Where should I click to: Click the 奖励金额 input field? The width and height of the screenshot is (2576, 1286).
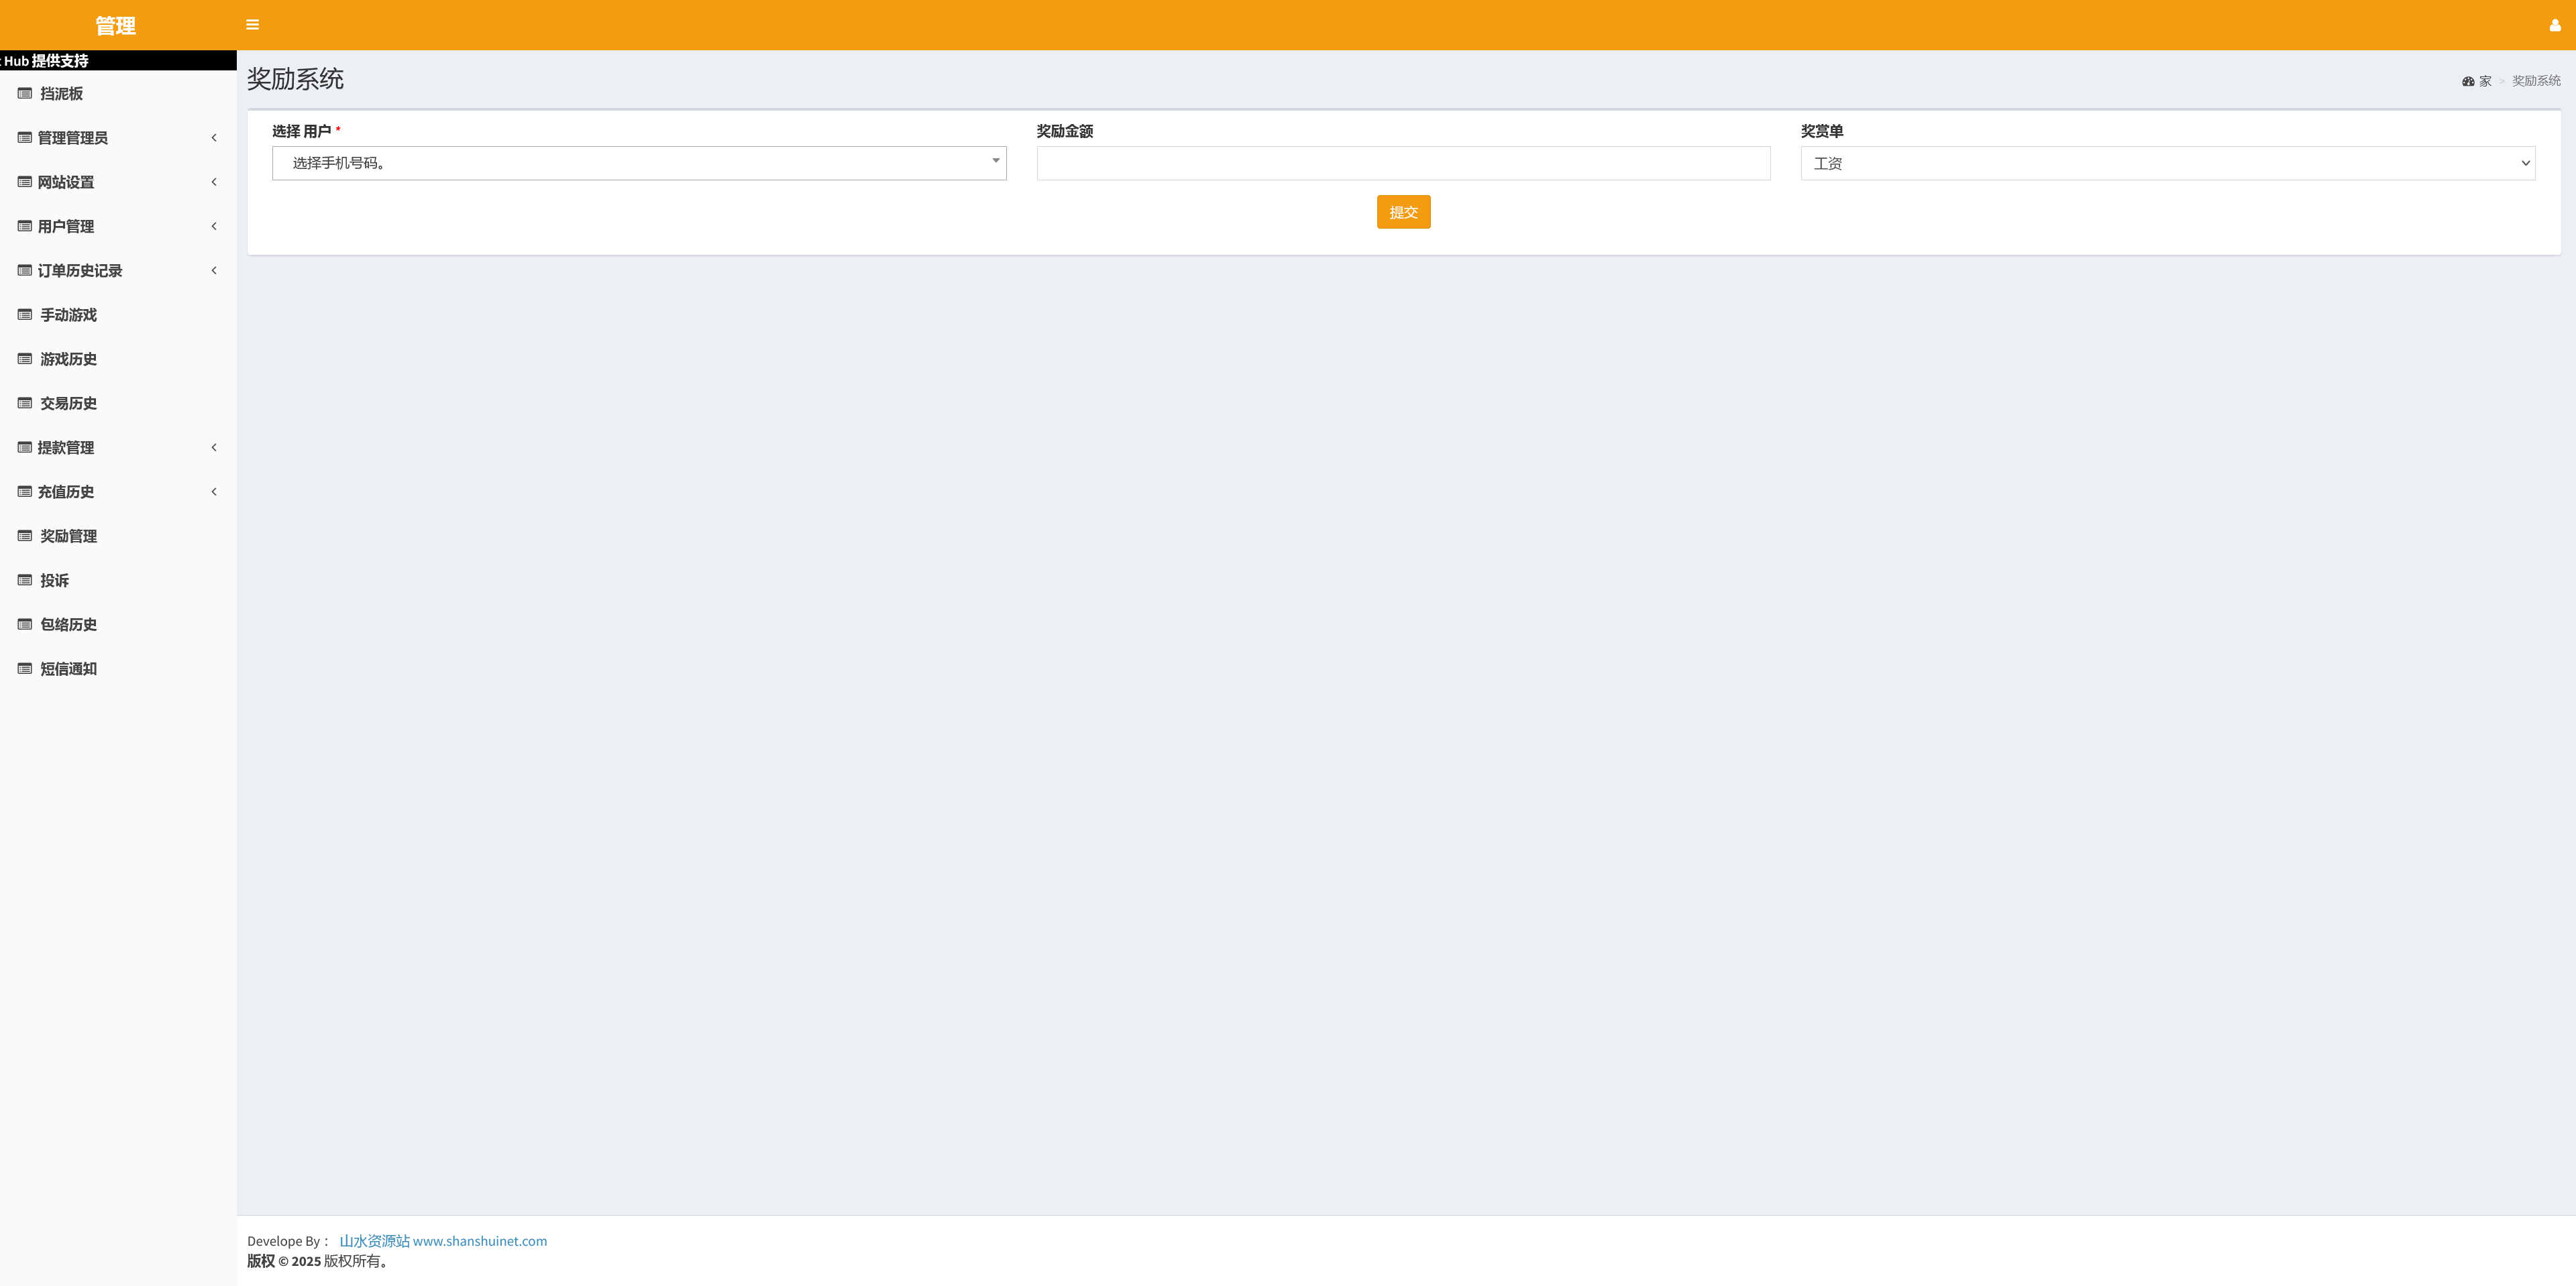[x=1402, y=163]
